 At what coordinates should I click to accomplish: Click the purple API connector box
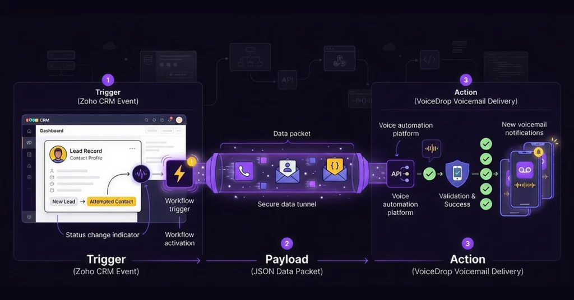(400, 174)
